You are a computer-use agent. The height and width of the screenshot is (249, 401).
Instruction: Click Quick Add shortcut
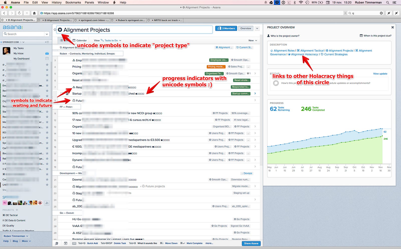tap(92, 243)
